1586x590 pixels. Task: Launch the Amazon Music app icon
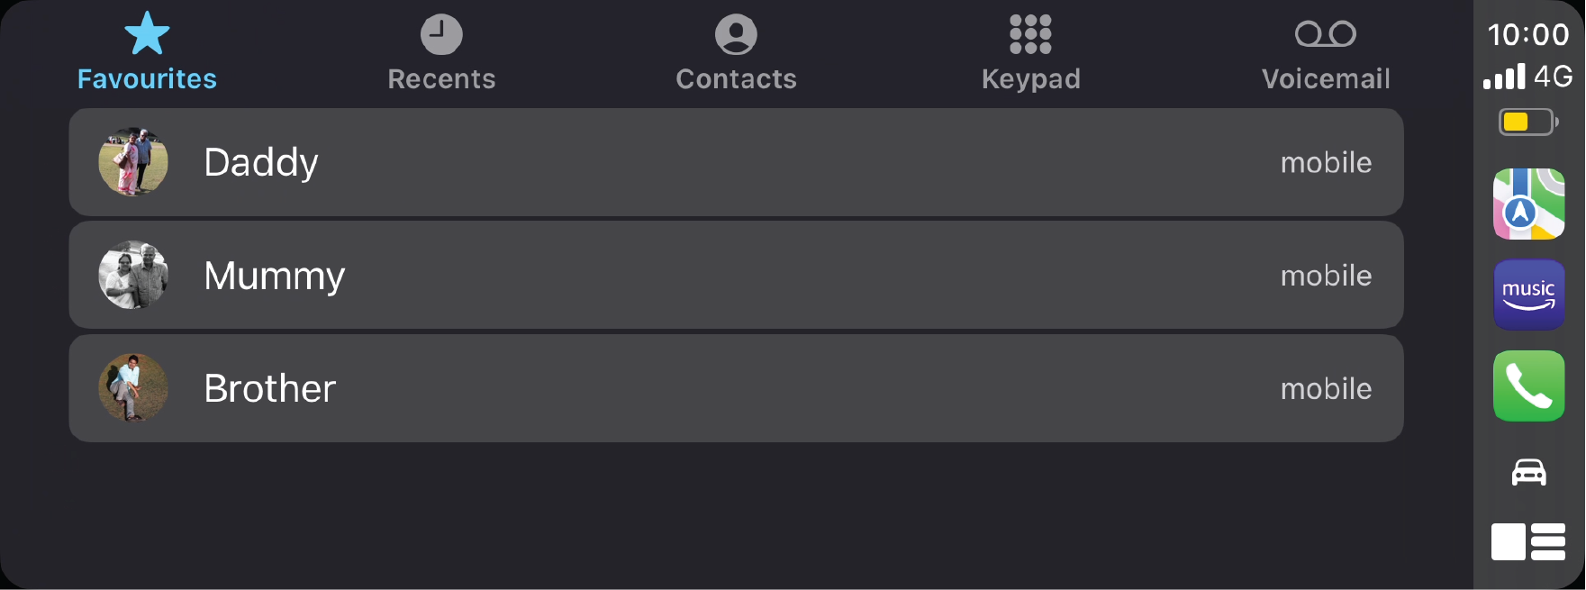click(1528, 295)
